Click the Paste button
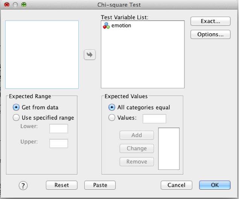This screenshot has width=239, height=199. (100, 185)
